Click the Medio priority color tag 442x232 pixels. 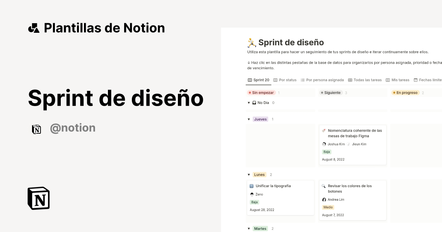click(x=328, y=207)
